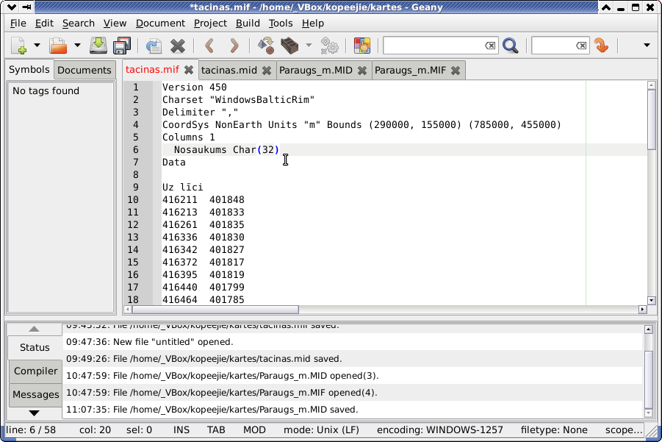Viewport: 662px width, 442px height.
Task: Select the 'New file "untitled" opened' log entry
Action: tap(353, 342)
